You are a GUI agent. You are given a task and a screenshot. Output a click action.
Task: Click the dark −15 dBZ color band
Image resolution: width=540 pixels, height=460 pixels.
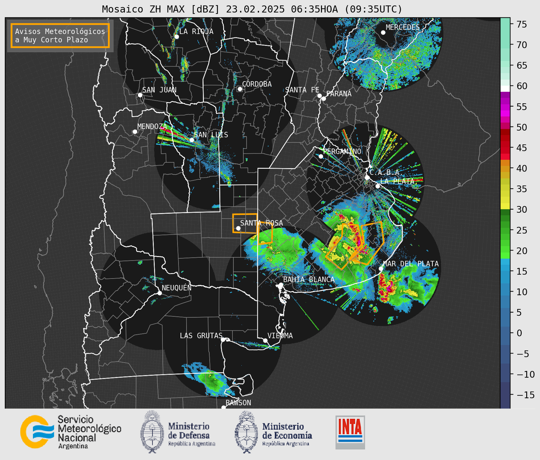505,395
